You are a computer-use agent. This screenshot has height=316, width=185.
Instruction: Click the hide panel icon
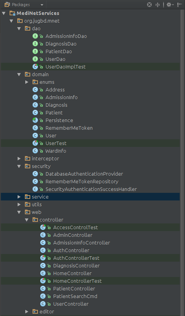(179, 5)
